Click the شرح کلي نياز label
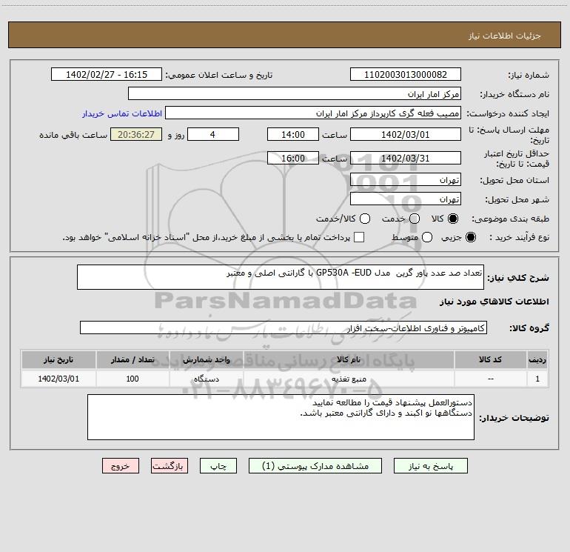 (x=518, y=278)
